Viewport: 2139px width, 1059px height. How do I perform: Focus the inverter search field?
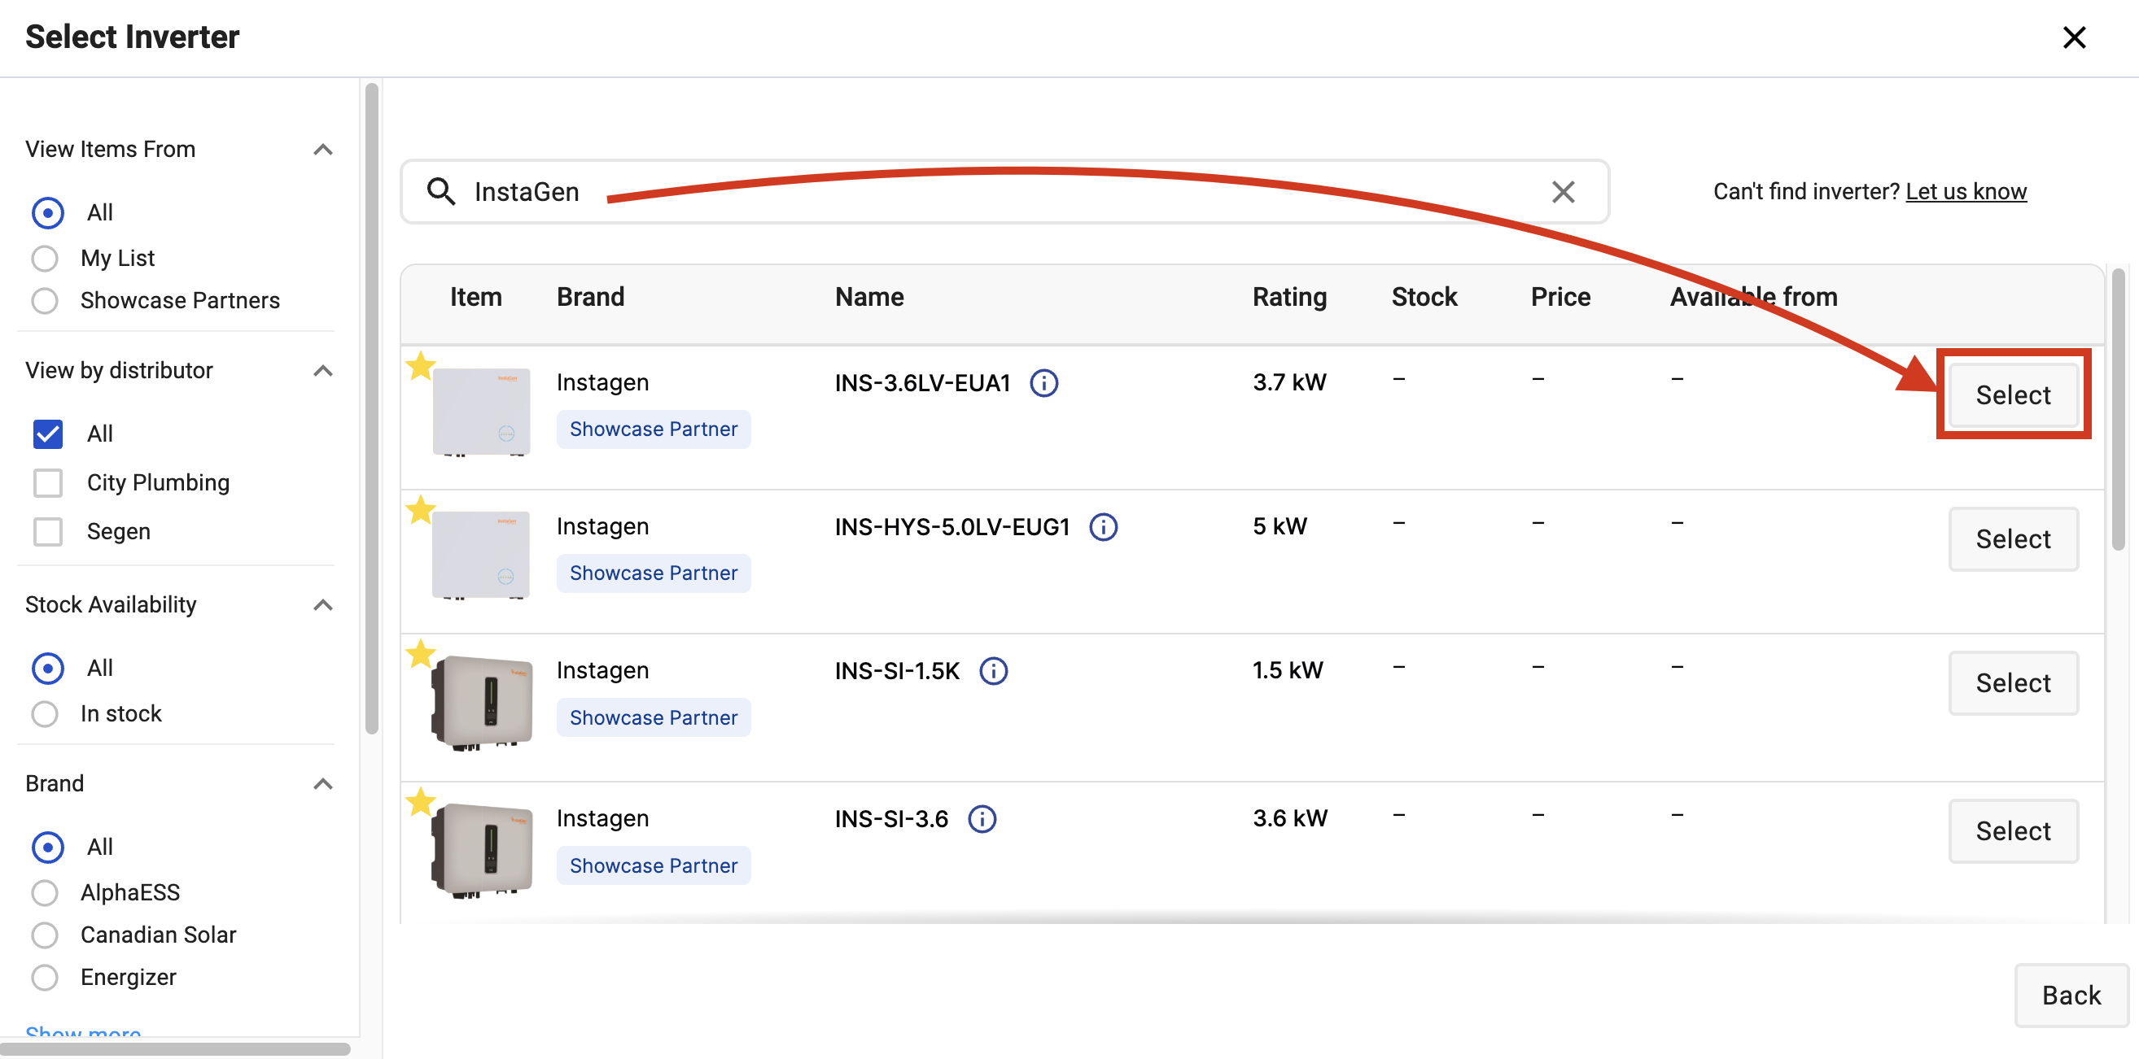[1004, 192]
